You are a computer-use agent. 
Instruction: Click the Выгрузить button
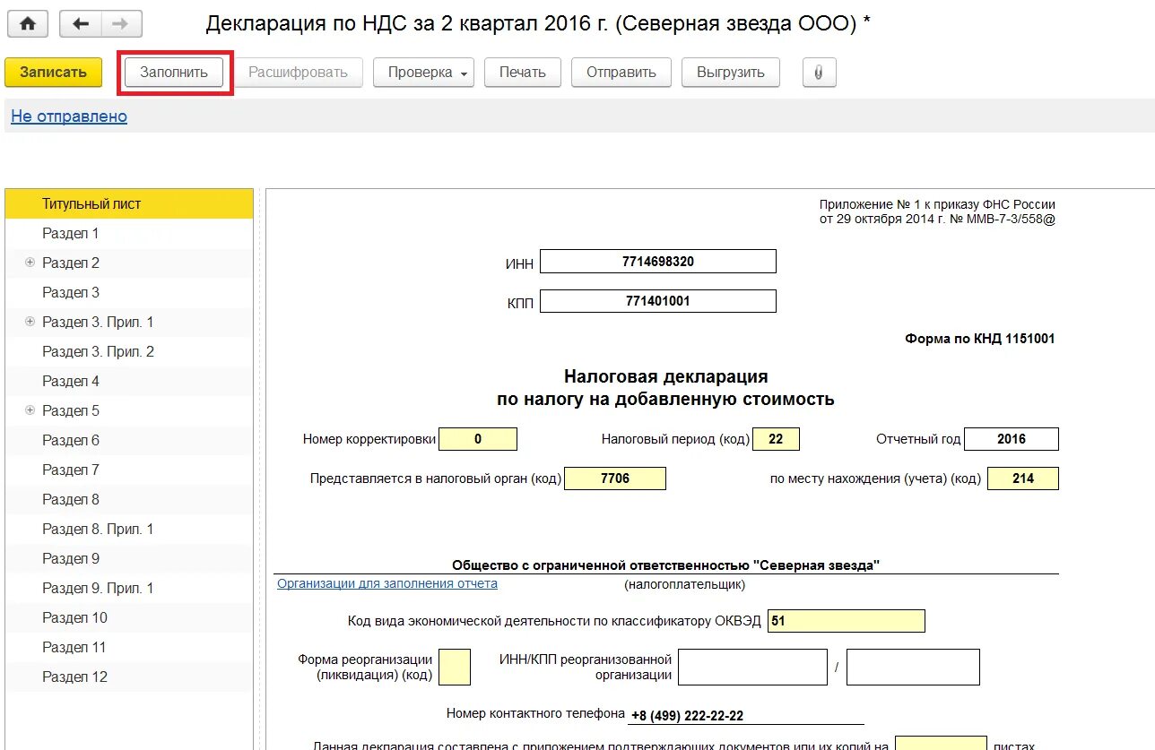731,73
